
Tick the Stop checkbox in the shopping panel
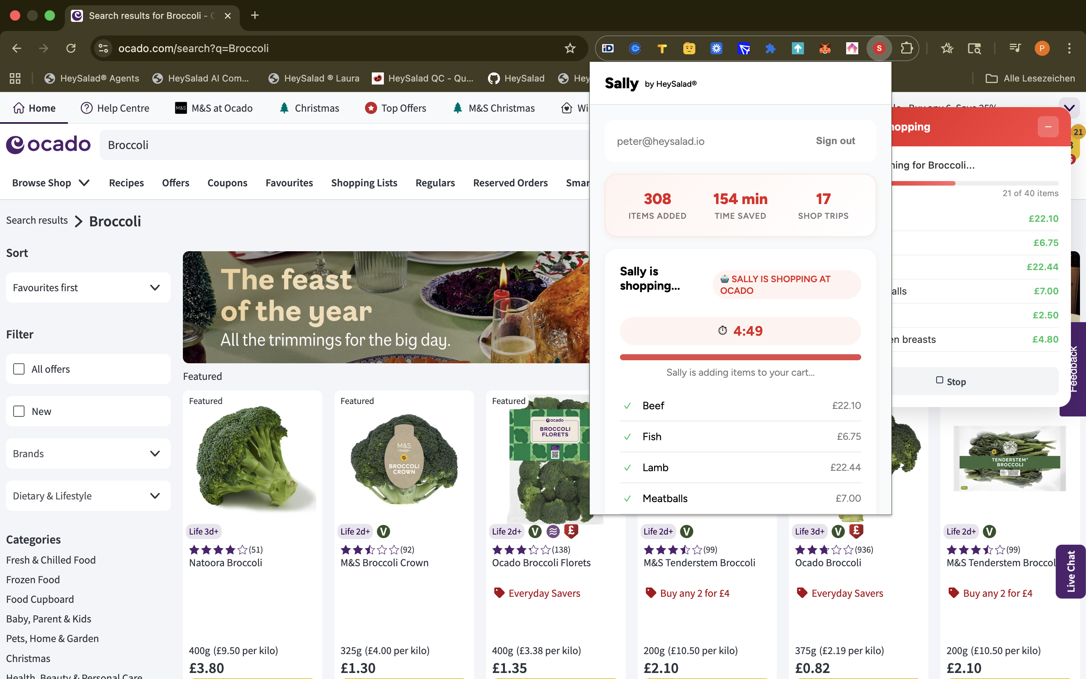click(939, 380)
